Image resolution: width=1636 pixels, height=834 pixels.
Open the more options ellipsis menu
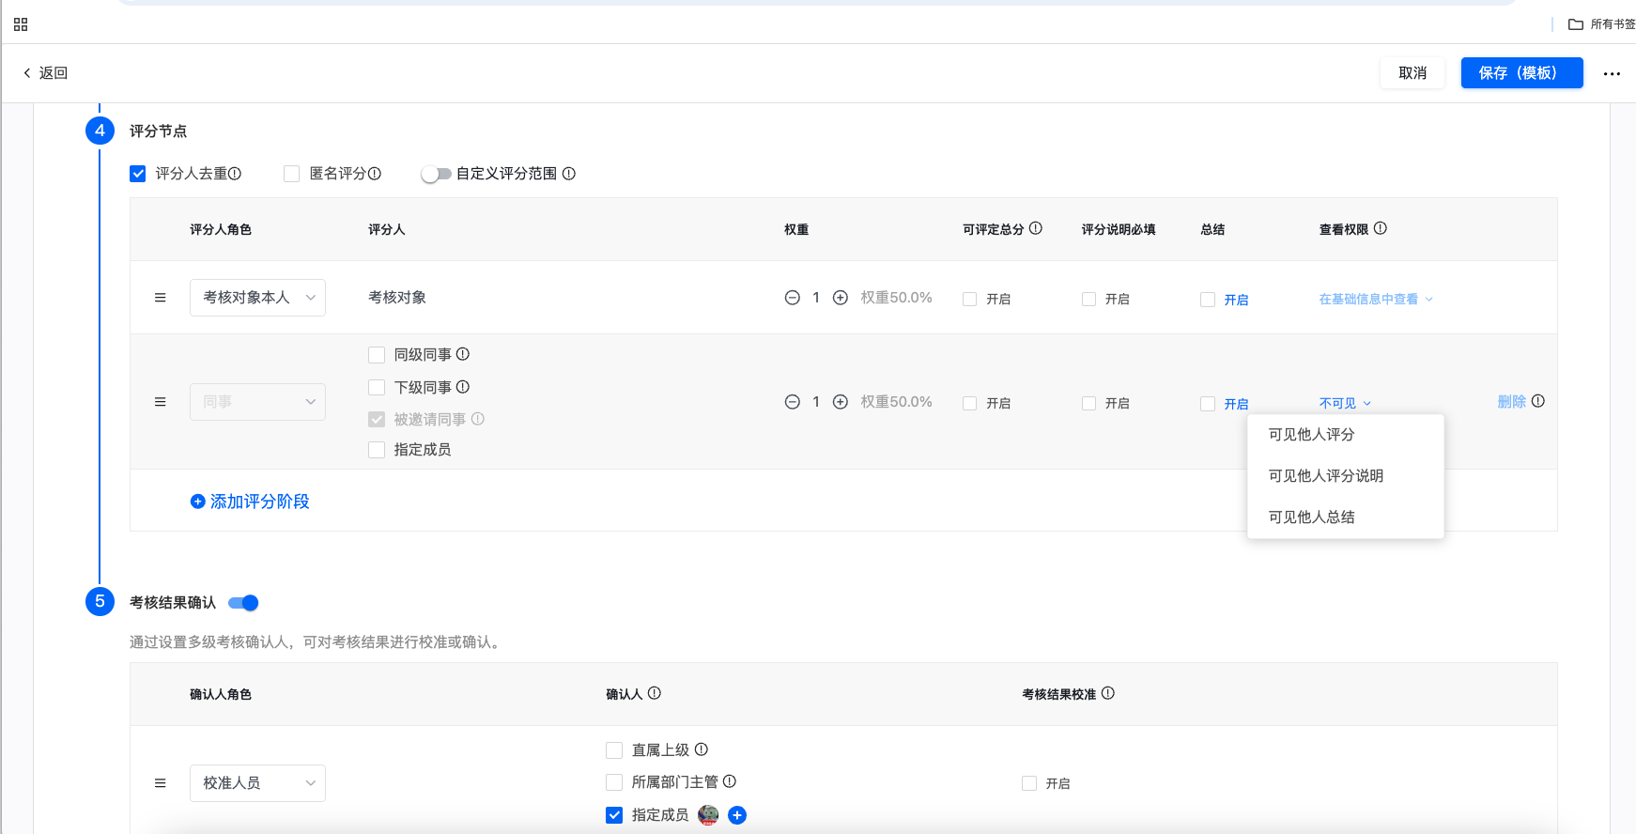(1612, 73)
